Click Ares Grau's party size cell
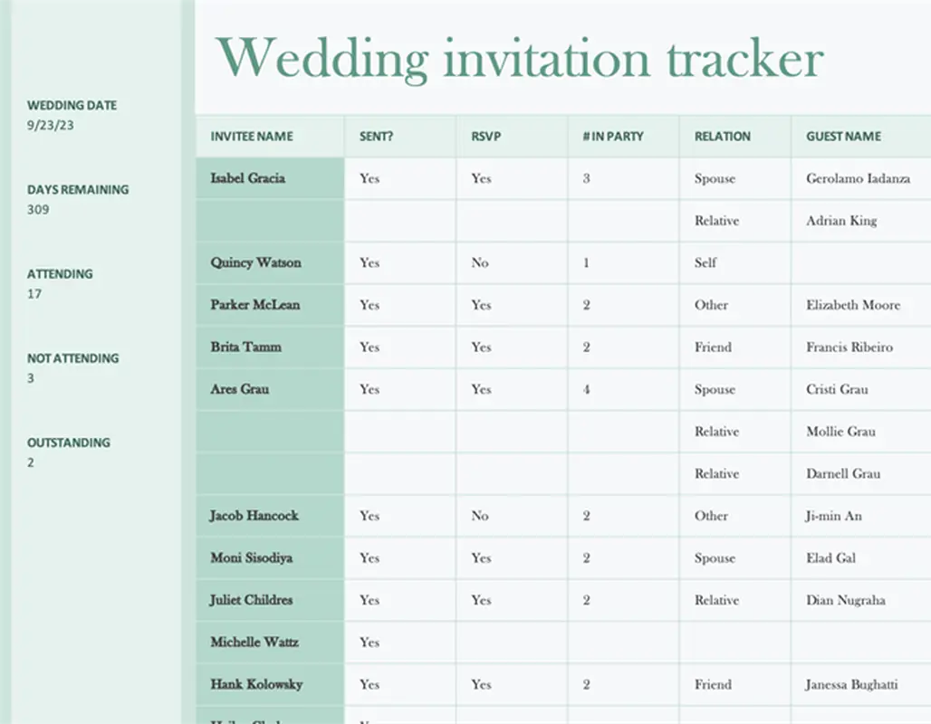 click(x=587, y=389)
